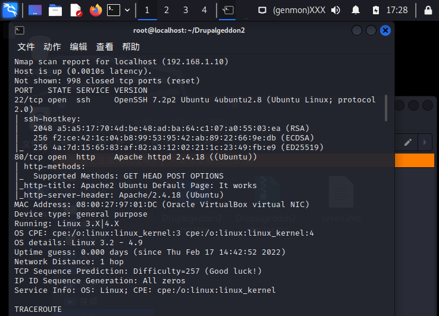
Task: Click the lock screen padlock icon
Action: tap(428, 10)
